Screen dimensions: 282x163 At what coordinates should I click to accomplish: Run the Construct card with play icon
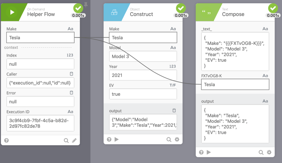(x=117, y=139)
